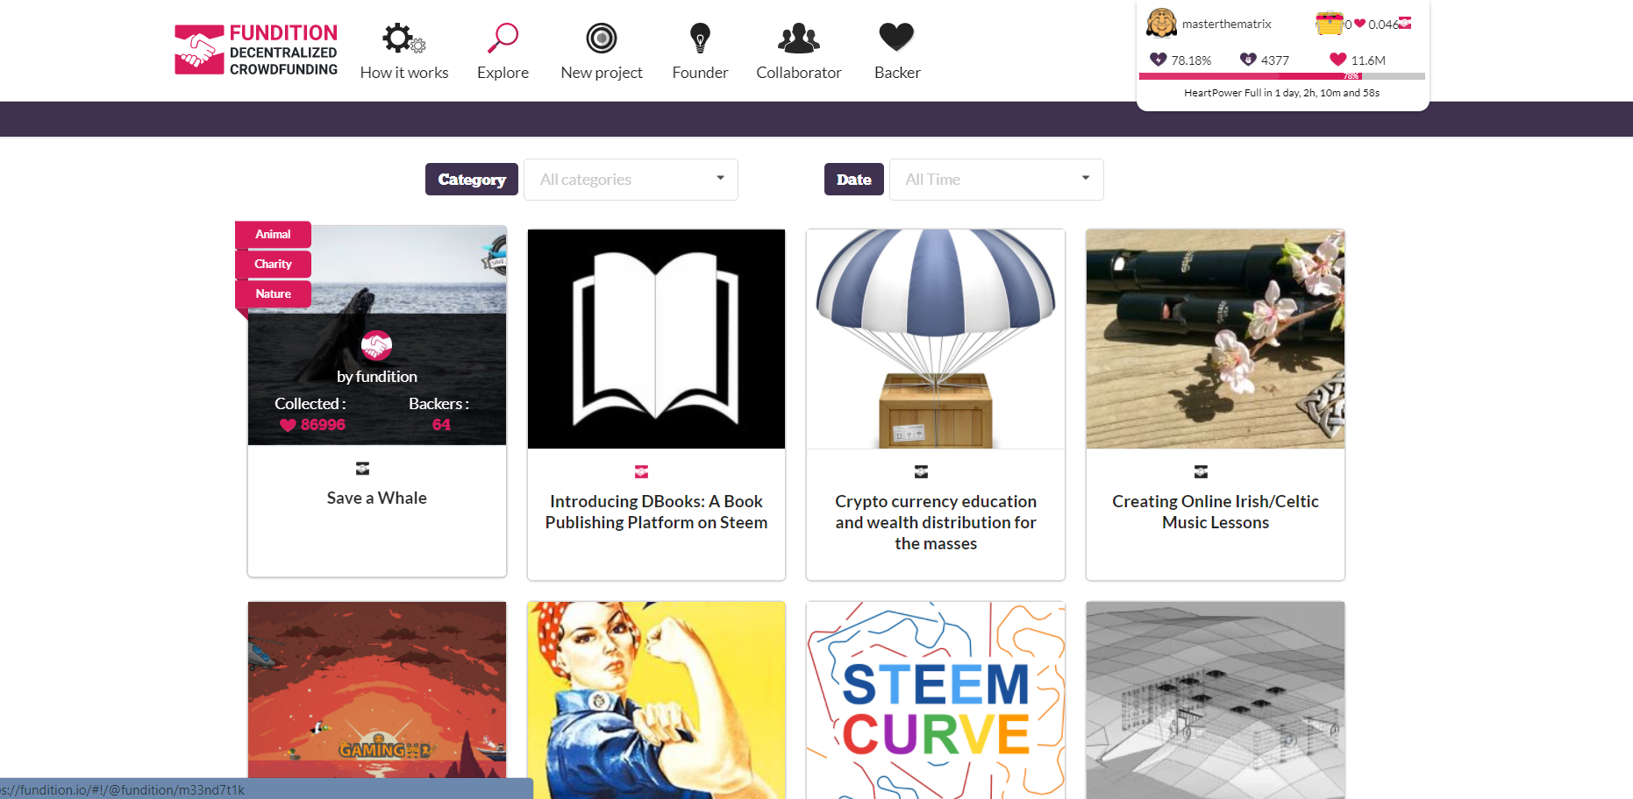Open Creating Online Irish/Celtic Music Lessons title
Screen dimensions: 1633x799
[x=1216, y=512]
